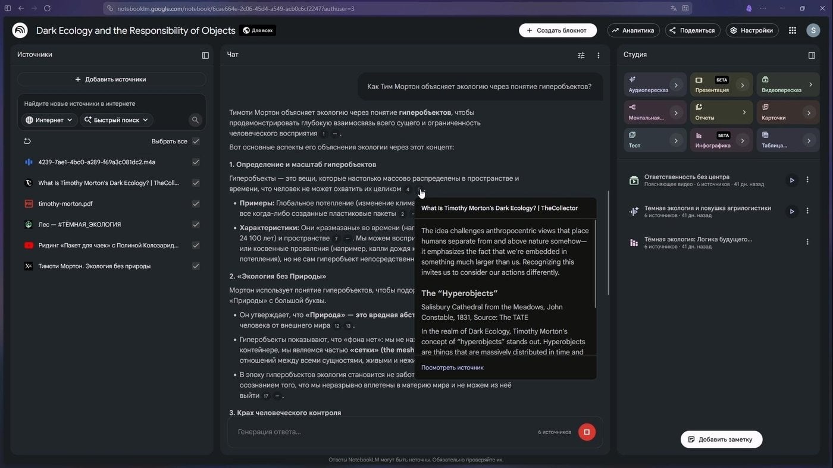Screen dimensions: 833x468
Task: Open options for Темная экология и ловушка агрилогистики
Action: tap(807, 211)
